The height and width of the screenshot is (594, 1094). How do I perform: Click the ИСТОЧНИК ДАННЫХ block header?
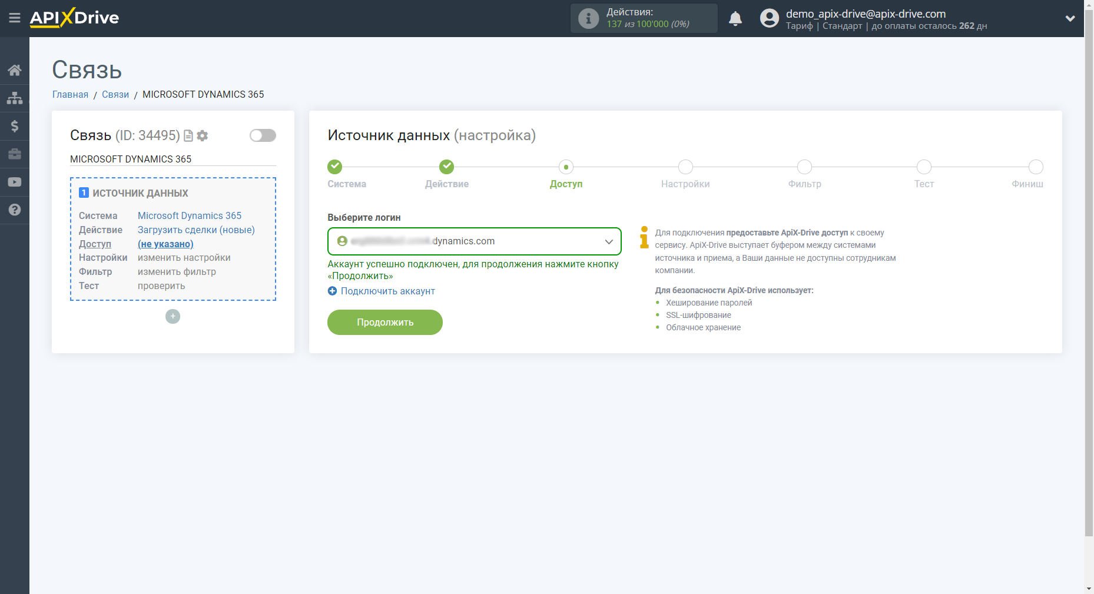point(140,193)
